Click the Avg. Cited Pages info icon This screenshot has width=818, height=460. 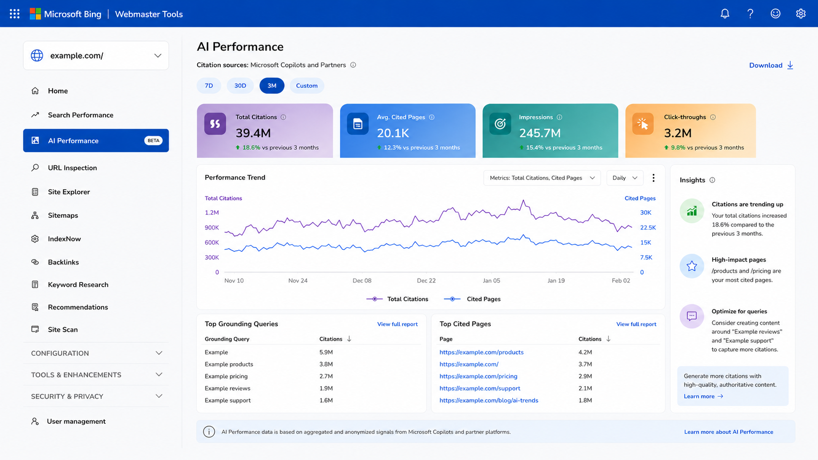point(432,117)
